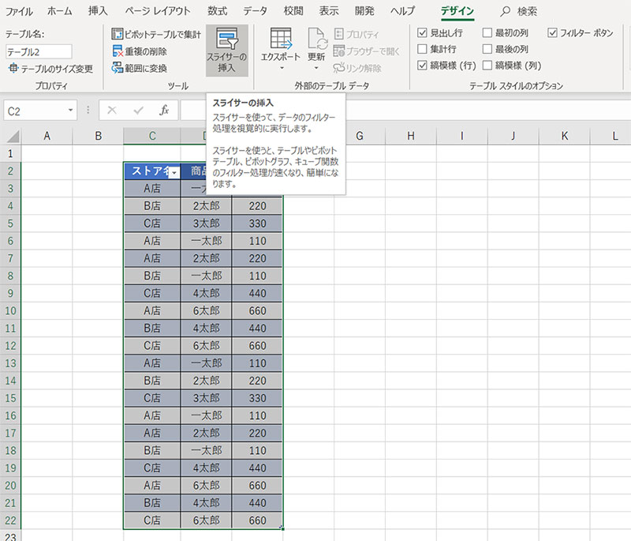
Task: Select column G header
Action: tap(359, 137)
